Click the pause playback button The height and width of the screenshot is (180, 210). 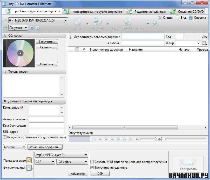(130, 139)
